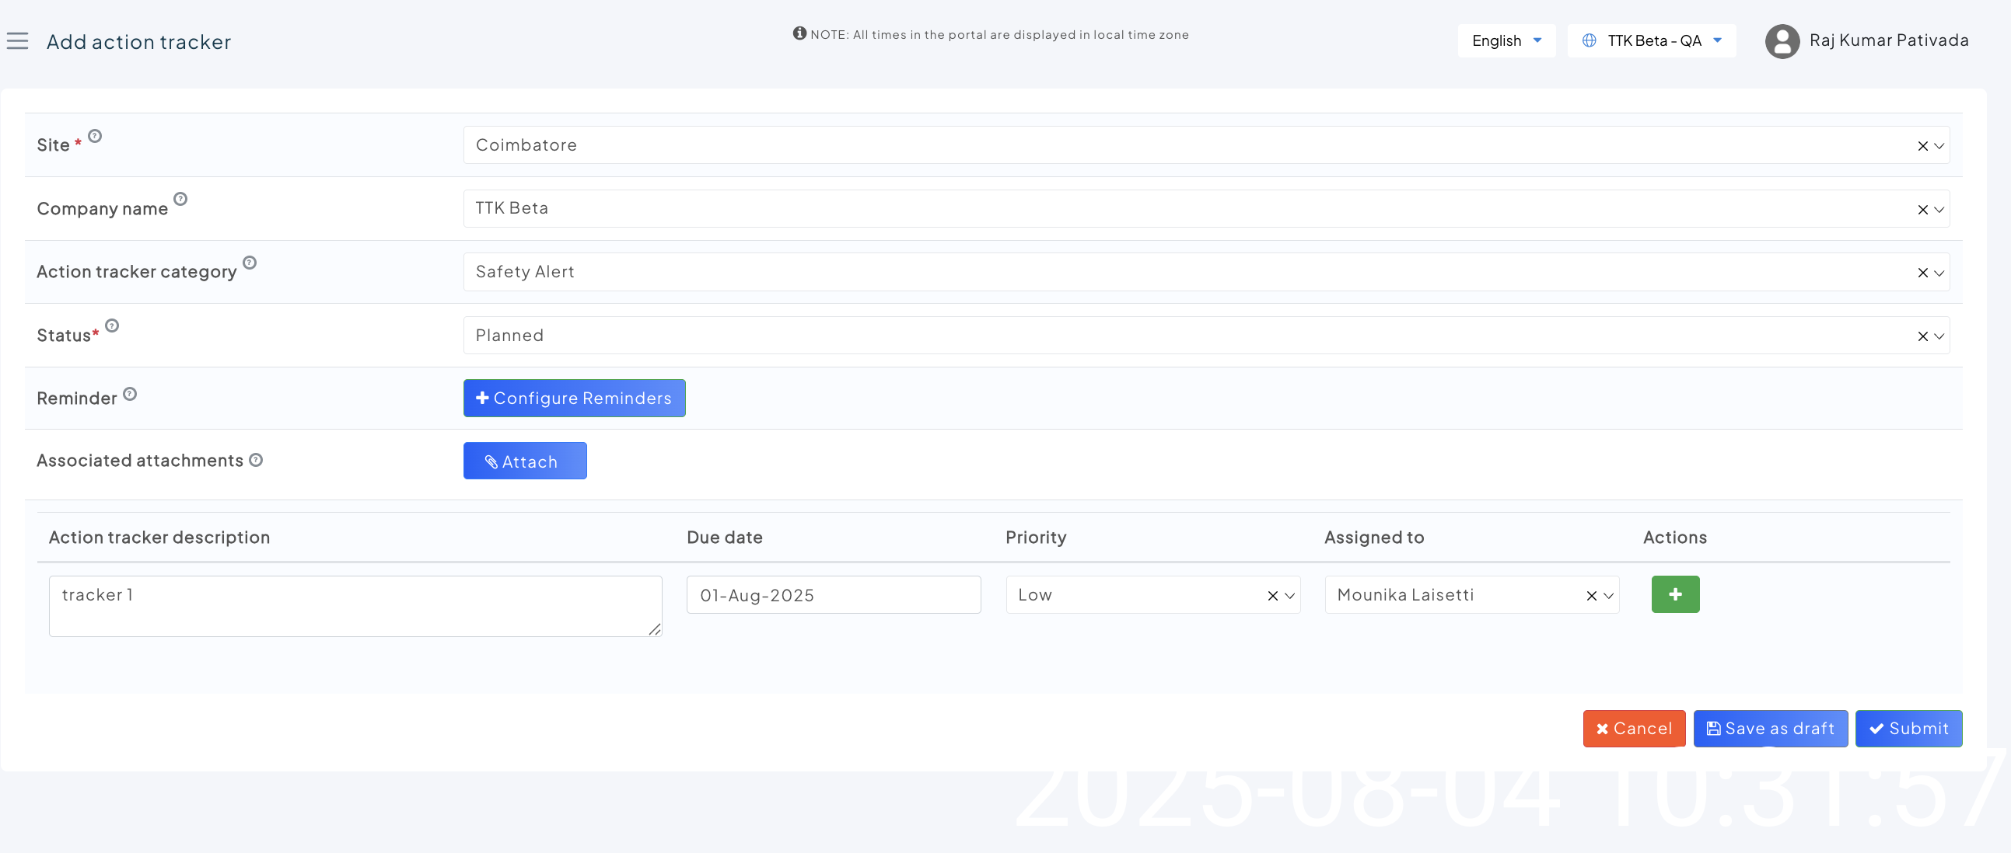Image resolution: width=2011 pixels, height=853 pixels.
Task: Clear the Coimbatore site selection
Action: click(x=1922, y=147)
